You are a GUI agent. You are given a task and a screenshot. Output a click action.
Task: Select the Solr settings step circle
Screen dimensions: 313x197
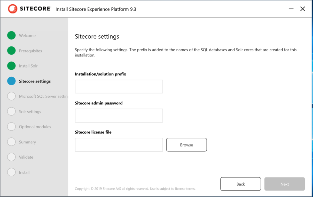point(11,112)
